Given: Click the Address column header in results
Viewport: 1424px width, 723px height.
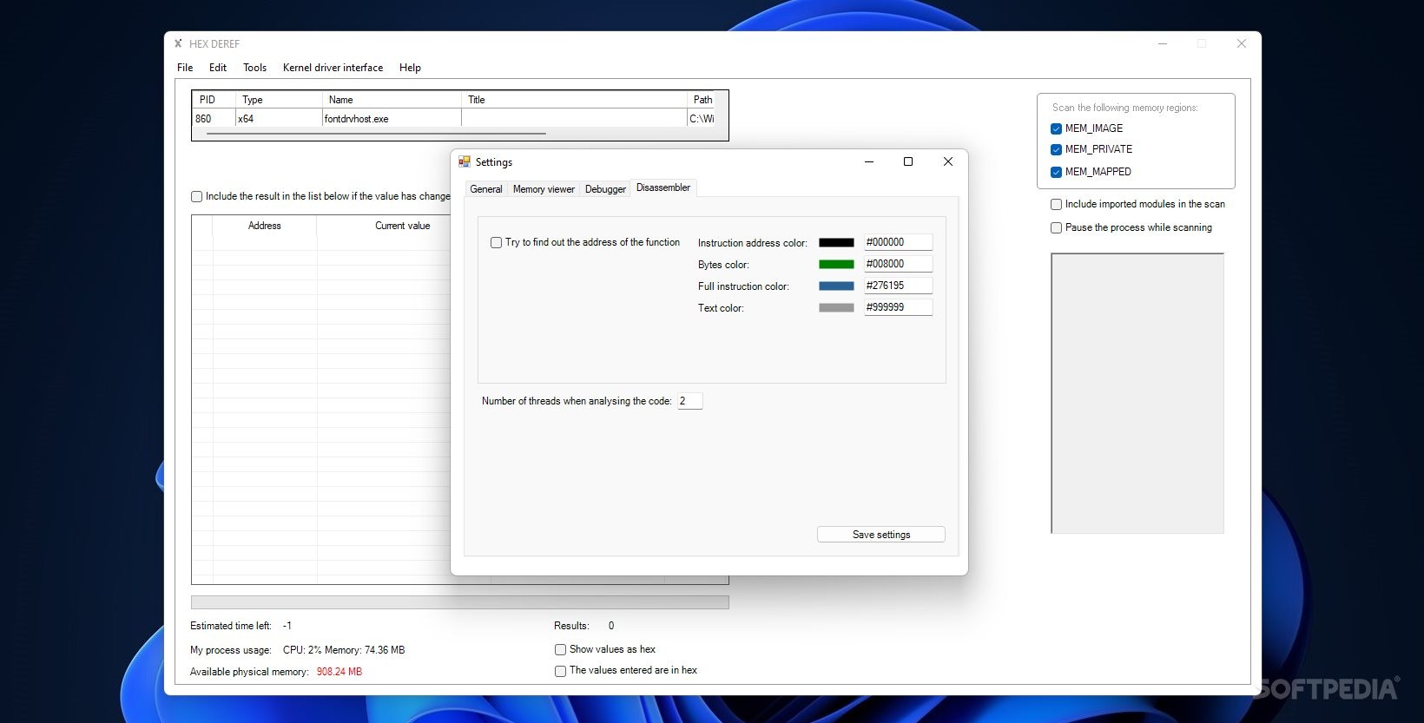Looking at the screenshot, I should pos(265,226).
